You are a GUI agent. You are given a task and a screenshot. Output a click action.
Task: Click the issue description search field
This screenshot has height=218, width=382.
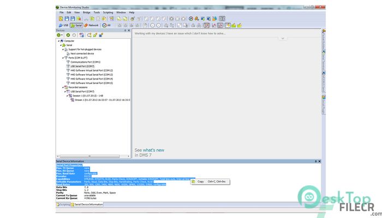(226, 33)
